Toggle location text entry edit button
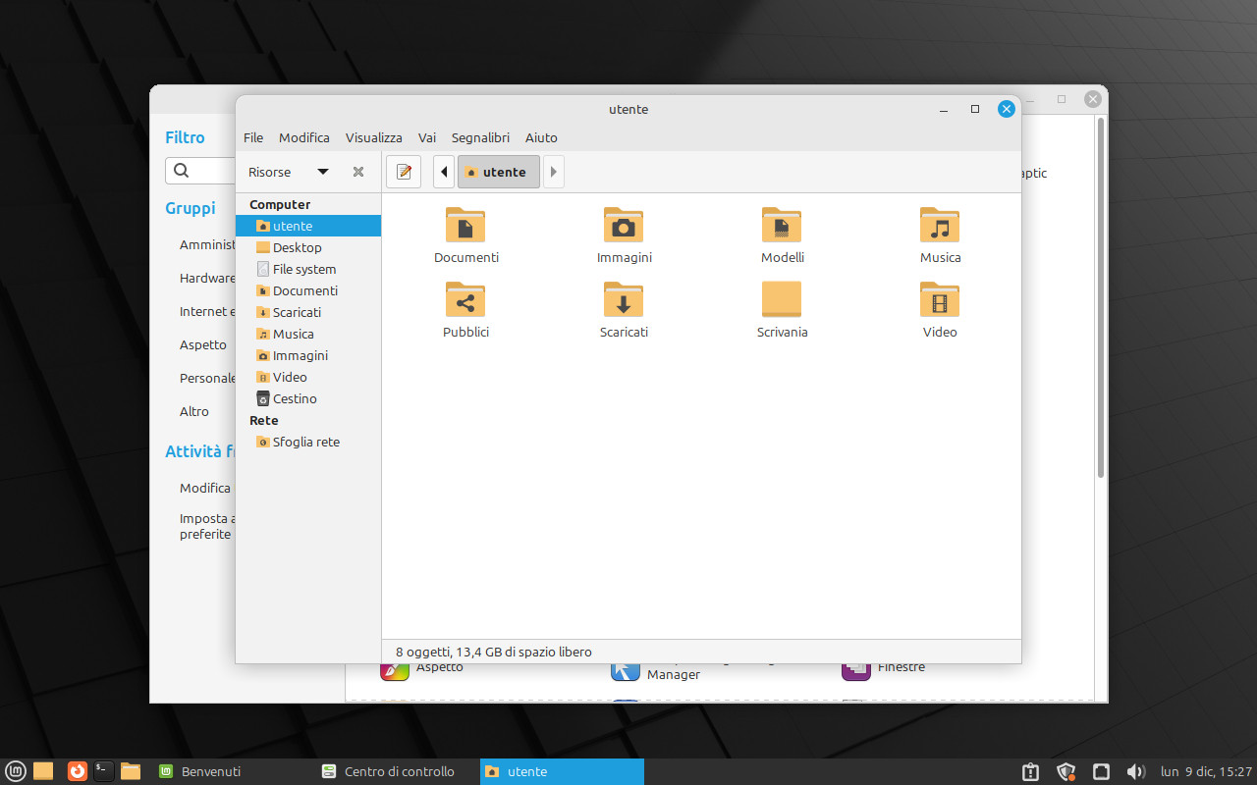Screen dimensions: 1257x785 [x=403, y=172]
